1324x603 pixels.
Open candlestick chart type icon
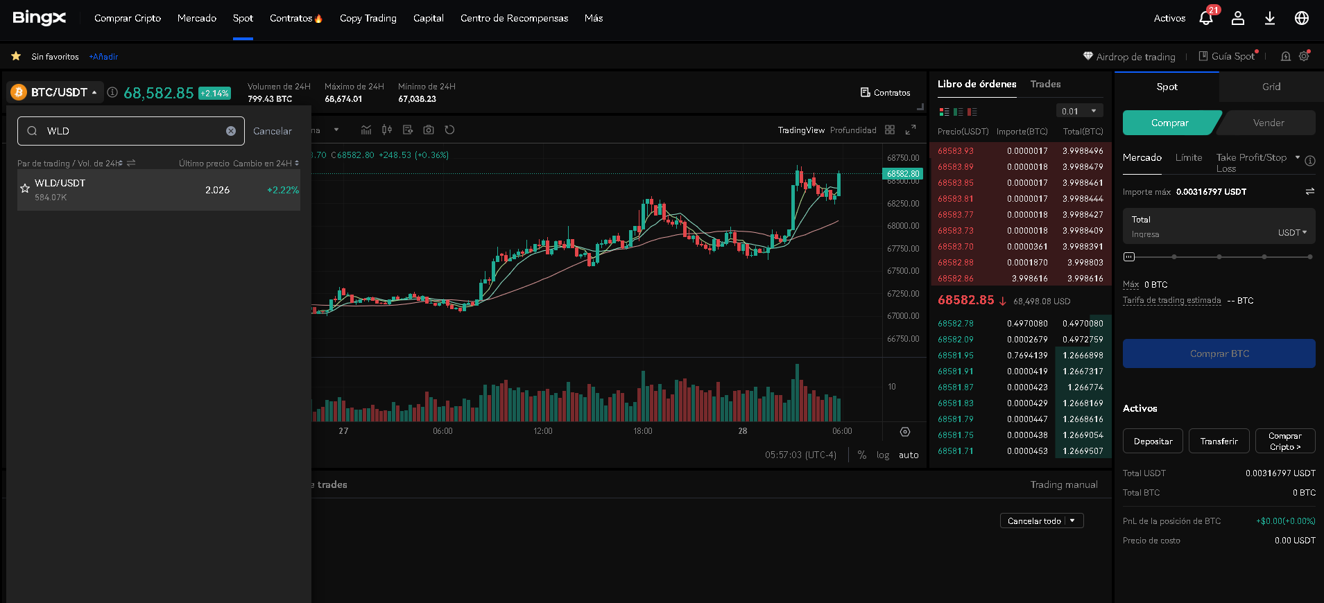[x=387, y=130]
